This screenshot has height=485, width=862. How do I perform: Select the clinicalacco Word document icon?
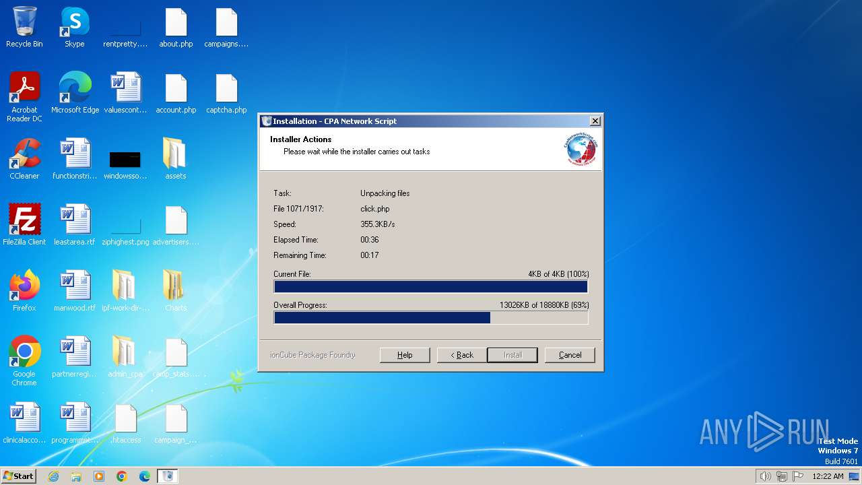click(x=24, y=423)
